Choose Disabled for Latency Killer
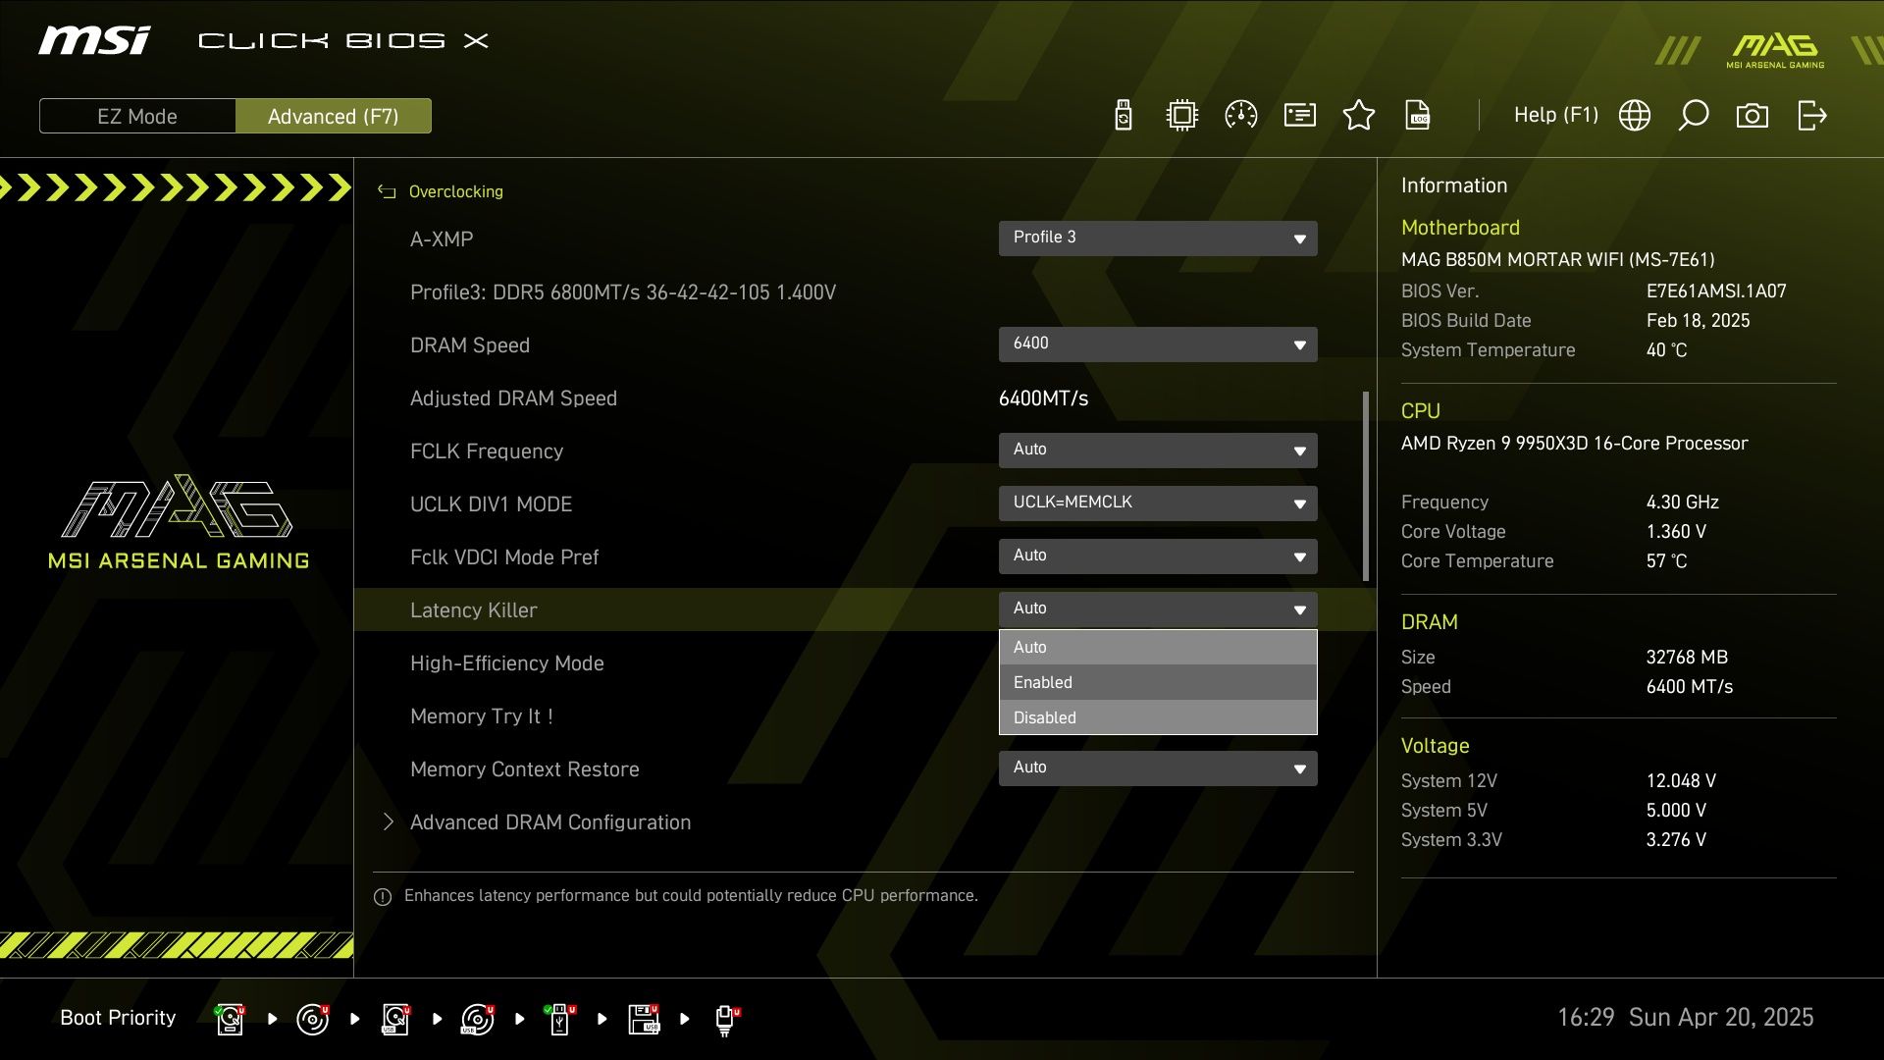The image size is (1884, 1060). click(1158, 717)
